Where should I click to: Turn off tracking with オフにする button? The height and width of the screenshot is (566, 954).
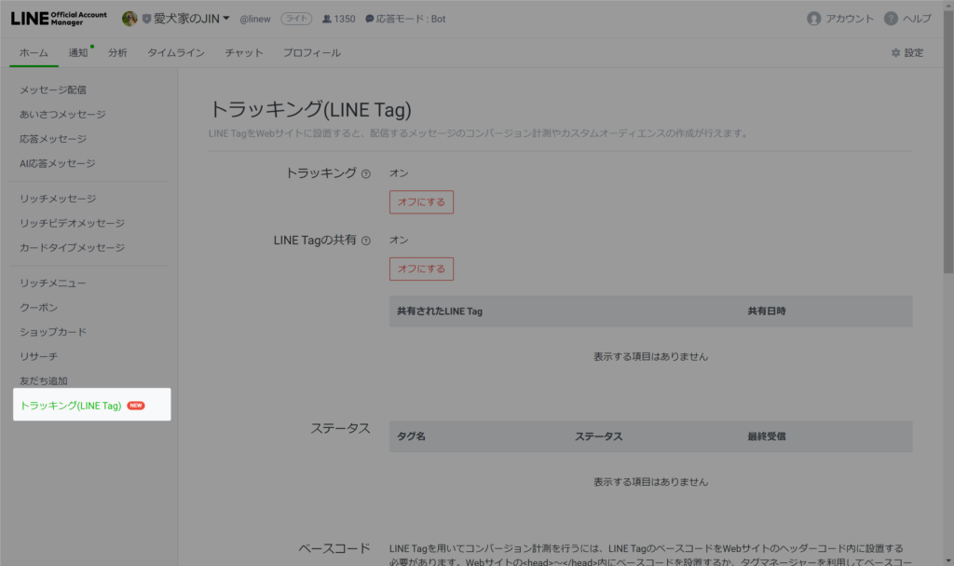(x=421, y=202)
